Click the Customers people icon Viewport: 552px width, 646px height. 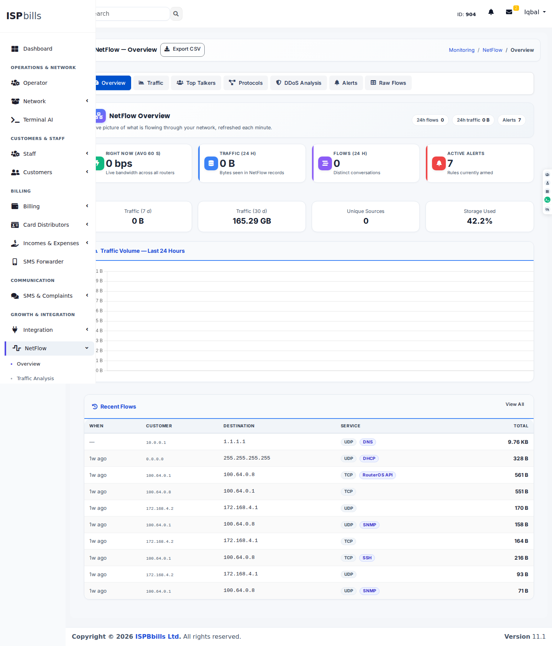pyautogui.click(x=15, y=172)
